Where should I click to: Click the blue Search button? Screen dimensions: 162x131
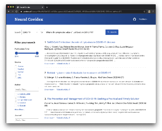[x=112, y=32]
